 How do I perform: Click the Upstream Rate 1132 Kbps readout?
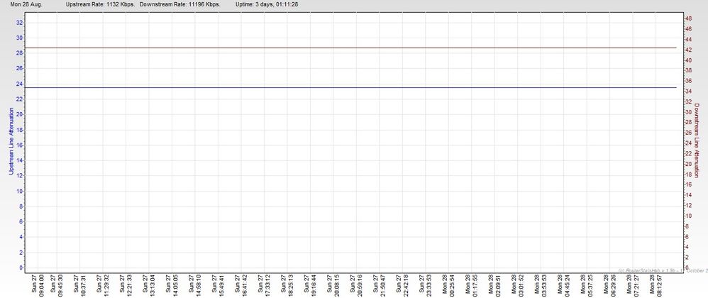click(100, 4)
